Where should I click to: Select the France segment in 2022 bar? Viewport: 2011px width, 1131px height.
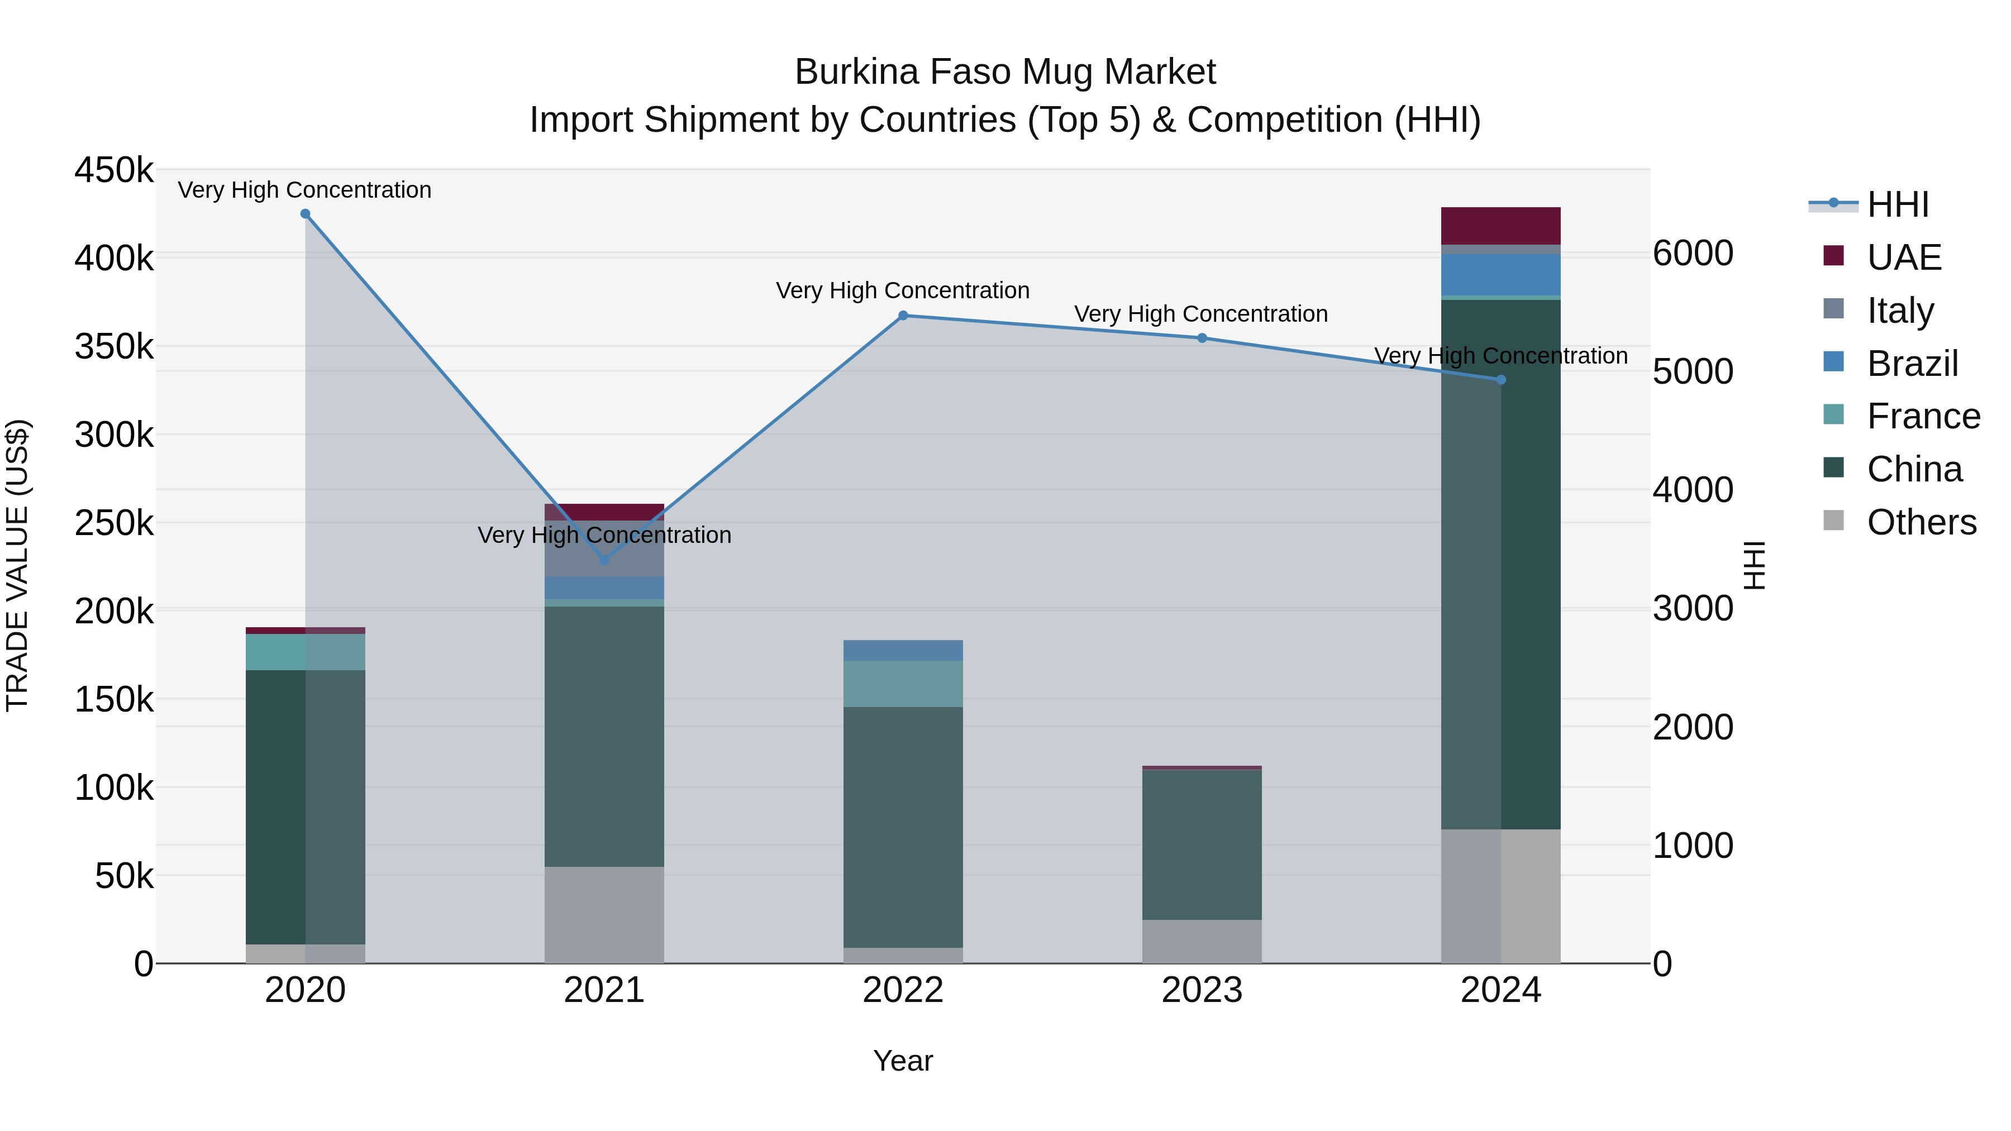click(903, 685)
